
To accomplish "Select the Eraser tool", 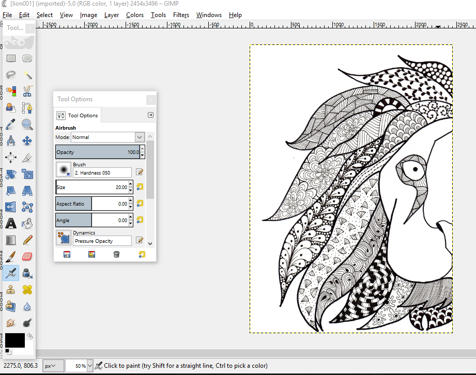I will click(x=27, y=256).
